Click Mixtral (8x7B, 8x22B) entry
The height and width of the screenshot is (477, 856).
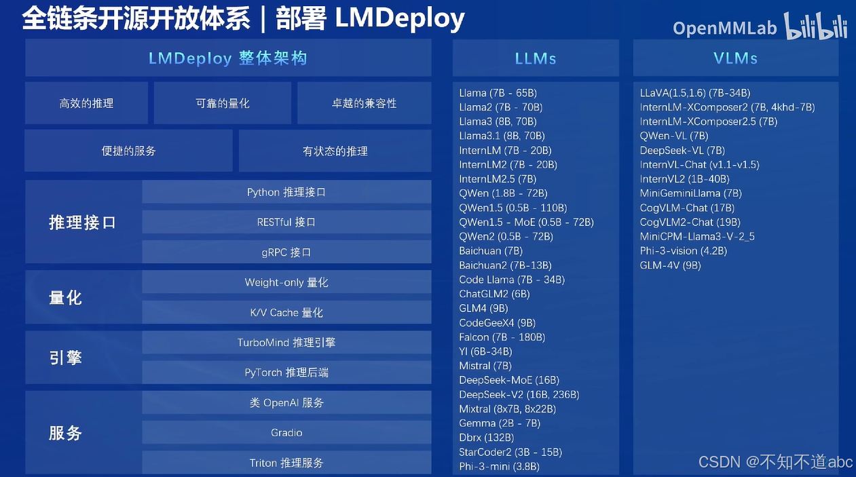click(507, 409)
